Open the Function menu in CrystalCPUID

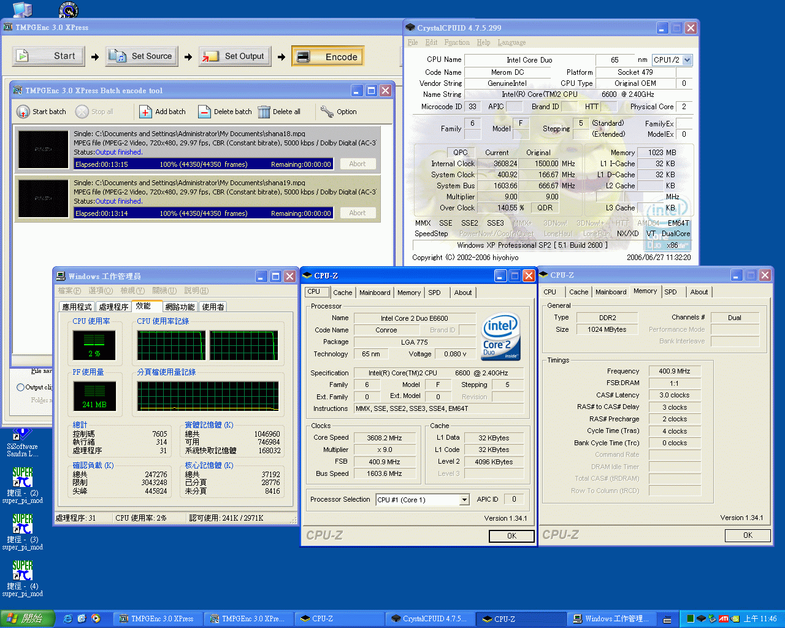(457, 42)
